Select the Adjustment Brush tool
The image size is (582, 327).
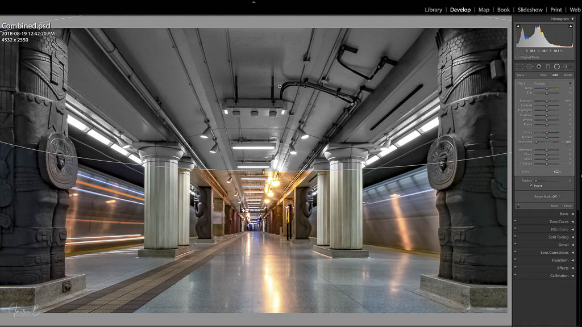tap(567, 67)
